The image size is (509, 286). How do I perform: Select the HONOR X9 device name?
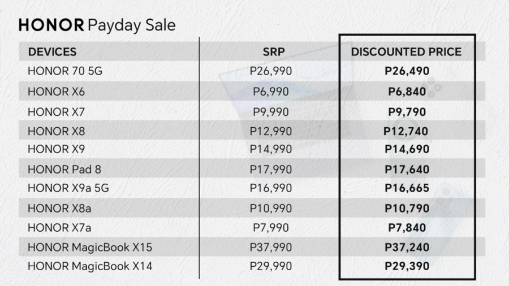pyautogui.click(x=56, y=149)
